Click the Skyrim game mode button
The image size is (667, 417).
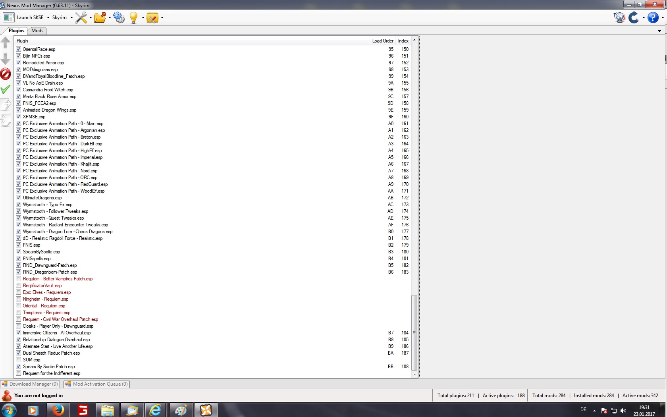pos(60,17)
